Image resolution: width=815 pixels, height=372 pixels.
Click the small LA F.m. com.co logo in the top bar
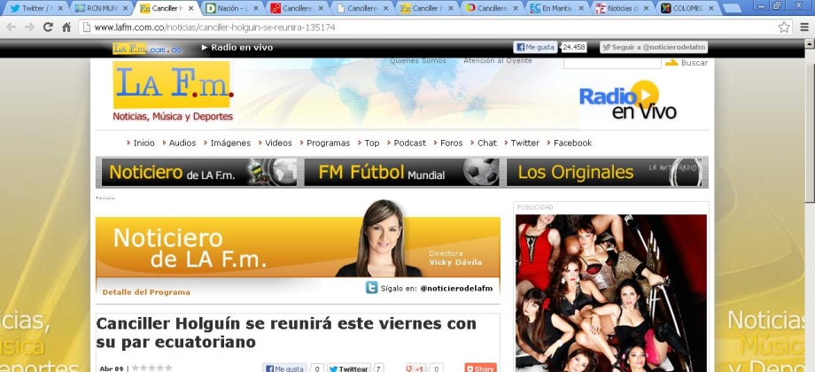(147, 49)
